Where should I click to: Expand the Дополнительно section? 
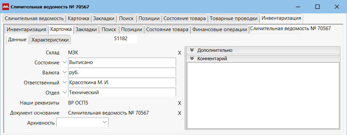[x=192, y=50]
